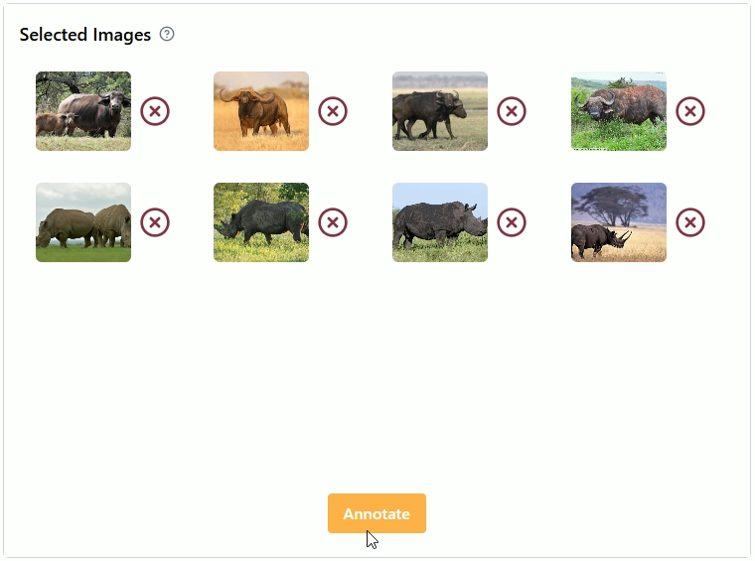Image resolution: width=755 pixels, height=561 pixels.
Task: Click empty space below the image grid
Action: coord(377,377)
